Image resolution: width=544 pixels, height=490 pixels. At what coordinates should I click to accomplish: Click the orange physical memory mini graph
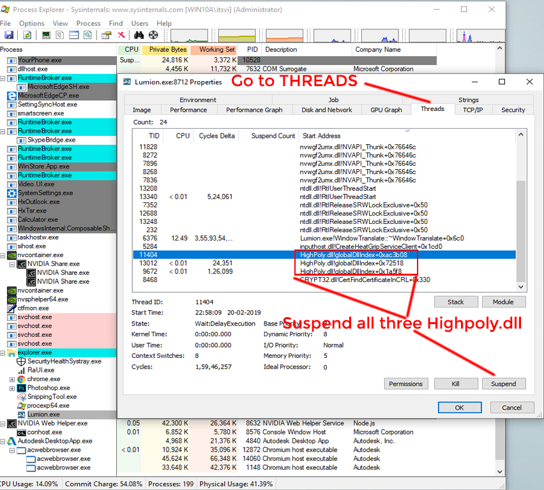click(285, 36)
